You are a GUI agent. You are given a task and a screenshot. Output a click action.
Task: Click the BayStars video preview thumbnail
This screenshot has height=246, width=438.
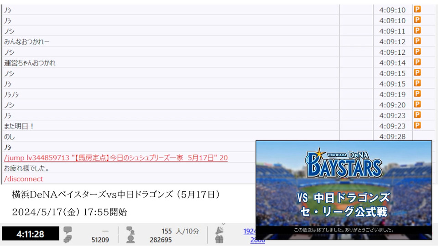[344, 190]
